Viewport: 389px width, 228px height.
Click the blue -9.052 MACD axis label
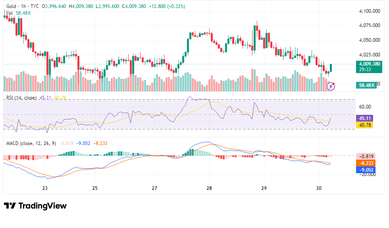click(366, 170)
